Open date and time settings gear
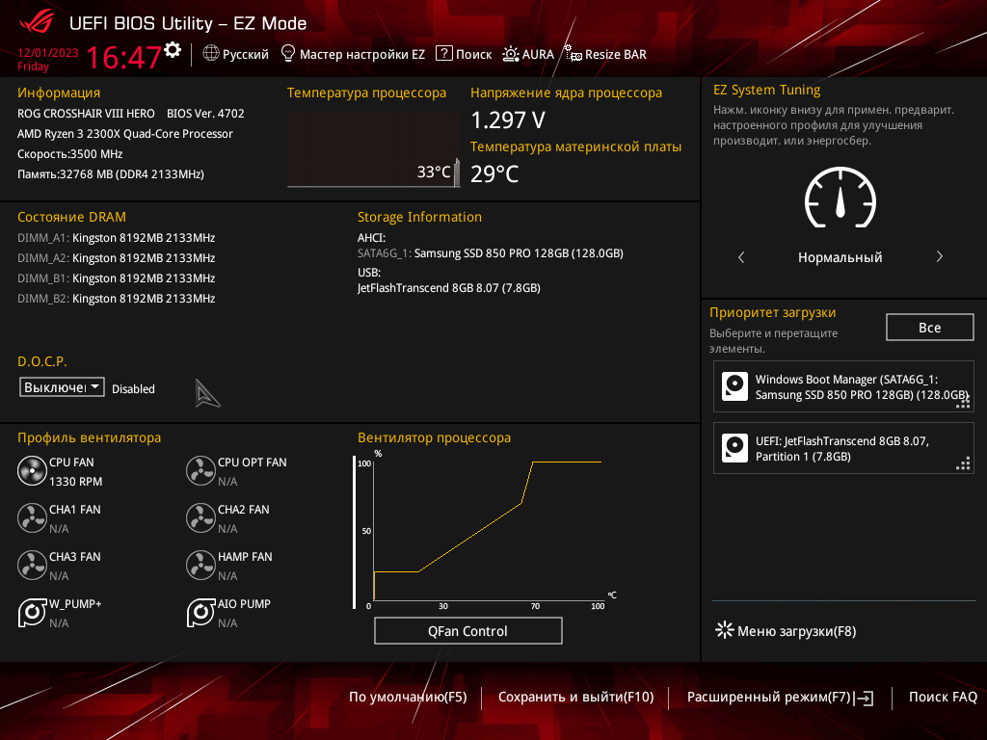Viewport: 987px width, 740px height. (173, 50)
